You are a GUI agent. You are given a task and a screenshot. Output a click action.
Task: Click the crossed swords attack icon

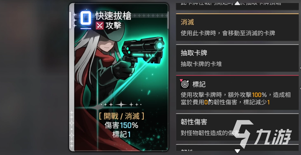[x=99, y=26]
